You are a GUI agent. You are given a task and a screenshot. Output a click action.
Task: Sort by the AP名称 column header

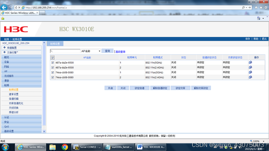click(x=87, y=57)
